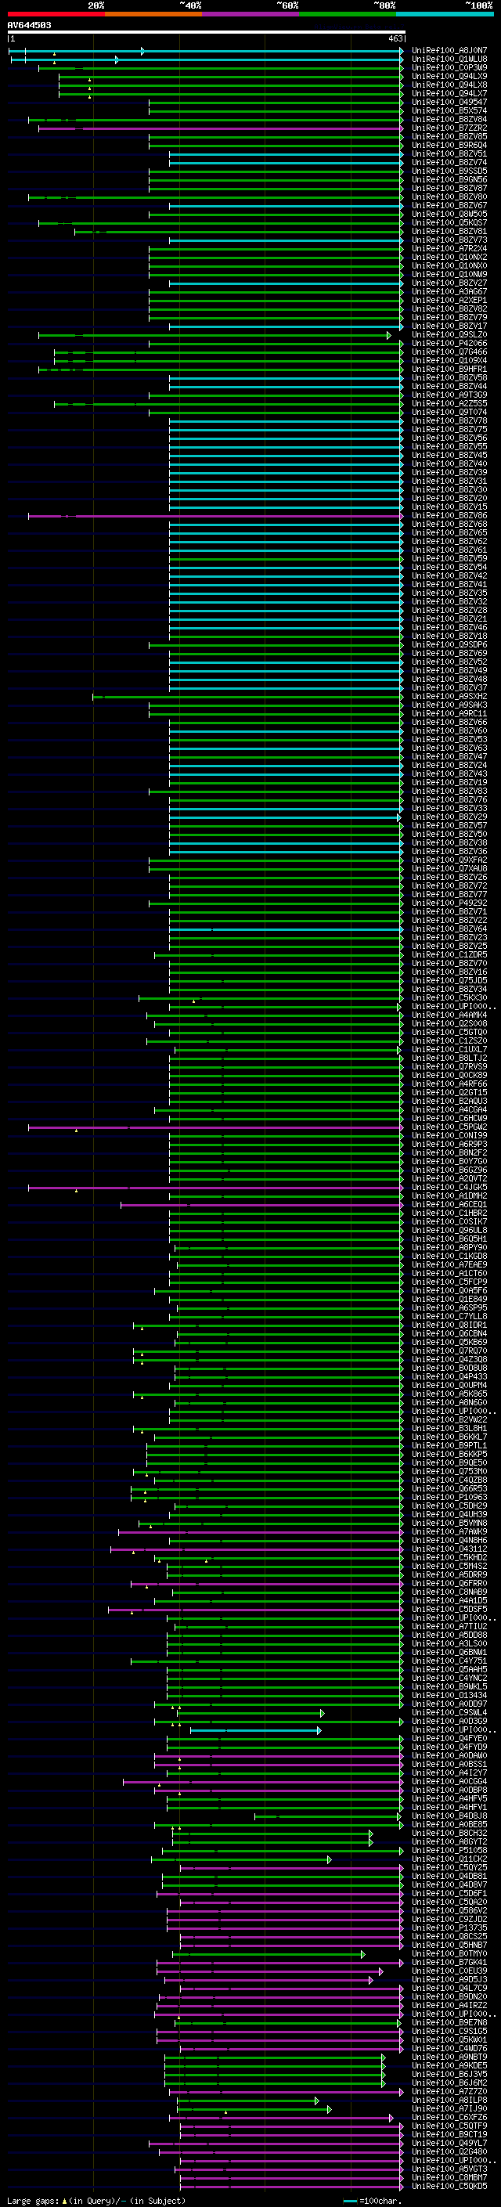Open the purple hit UniRef100_B7ZZR2

449,128
